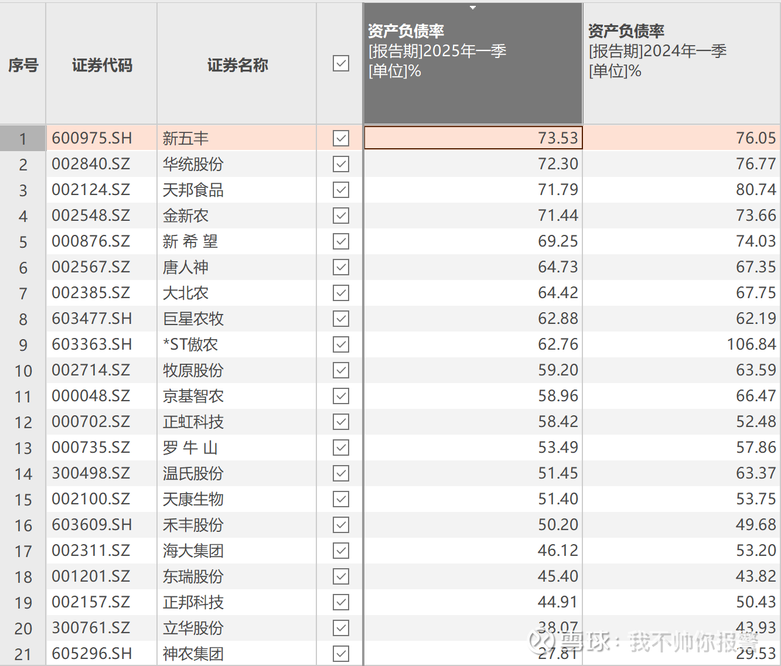The image size is (781, 666).
Task: Click sort arrow above 2025年一季 column header
Action: 473,8
